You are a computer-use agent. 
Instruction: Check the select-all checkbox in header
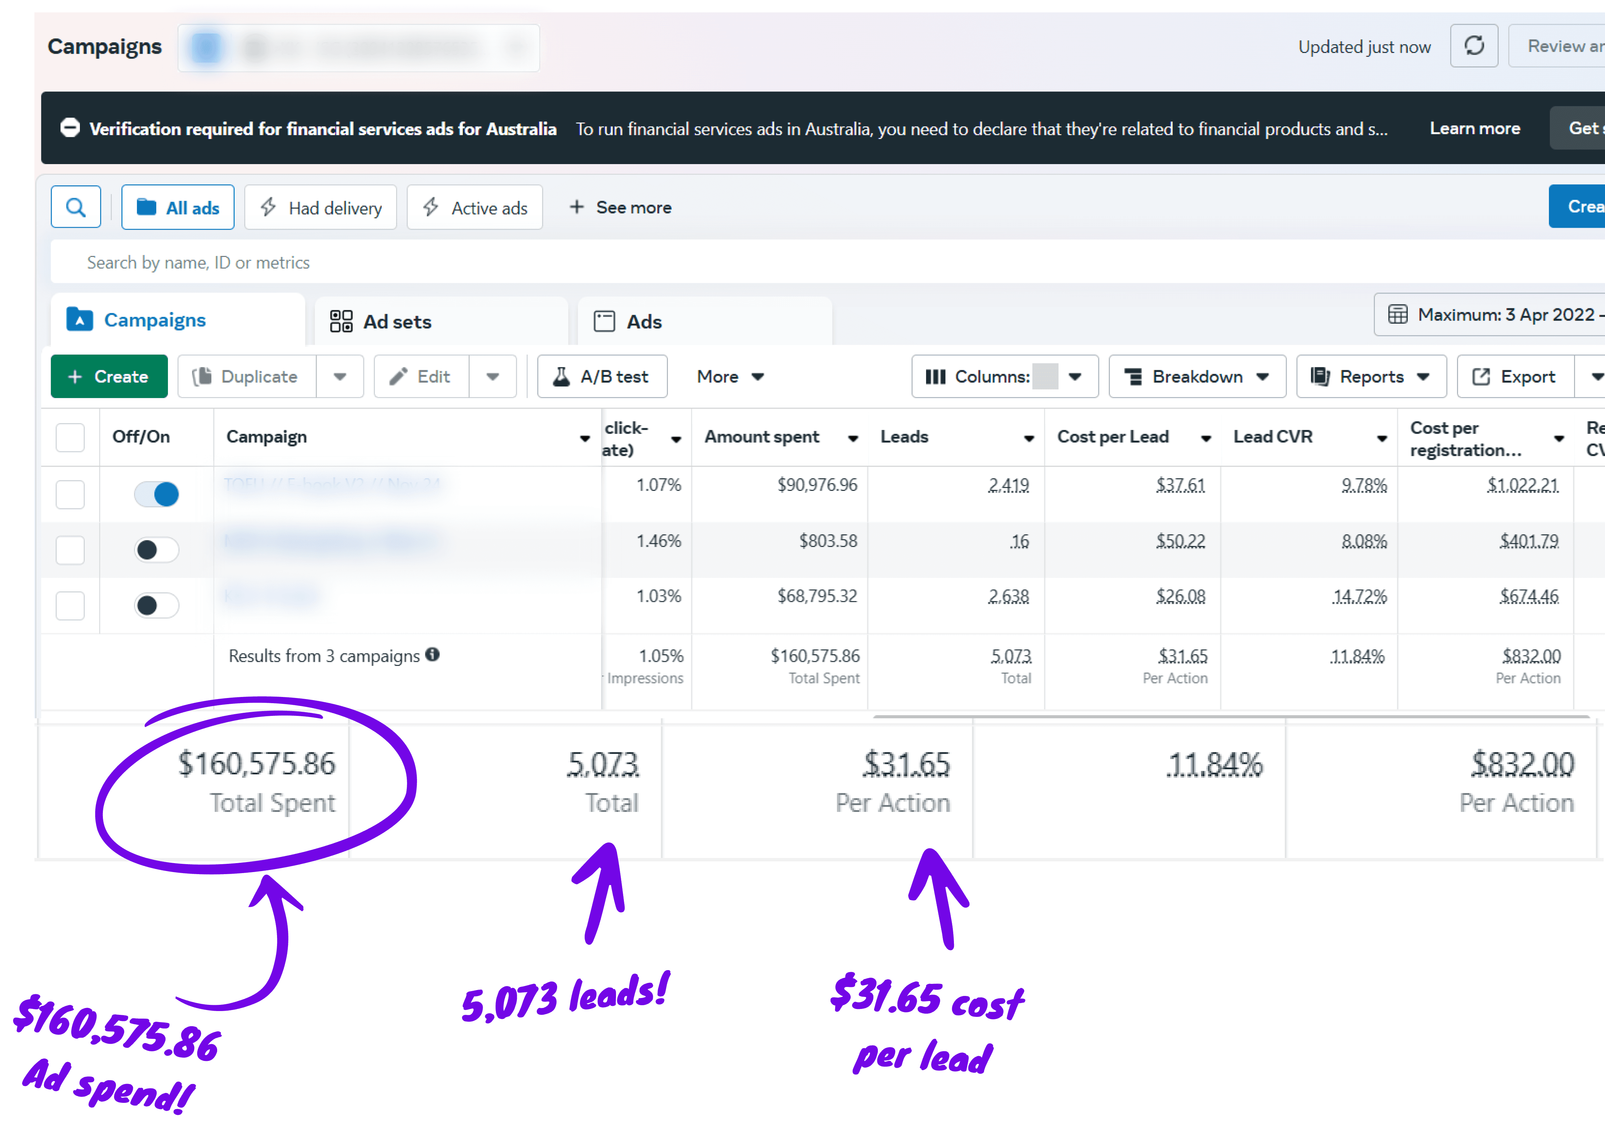[x=70, y=438]
